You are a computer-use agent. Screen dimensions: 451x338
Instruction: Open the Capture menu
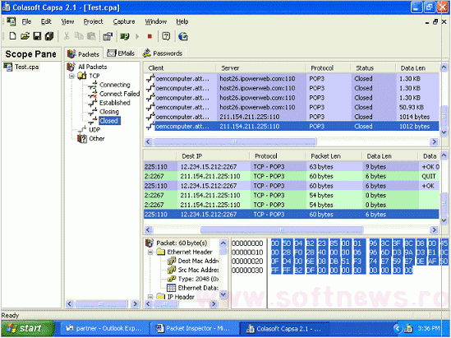(124, 21)
